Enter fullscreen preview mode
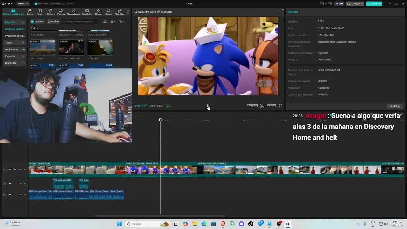The height and width of the screenshot is (229, 407). [281, 106]
